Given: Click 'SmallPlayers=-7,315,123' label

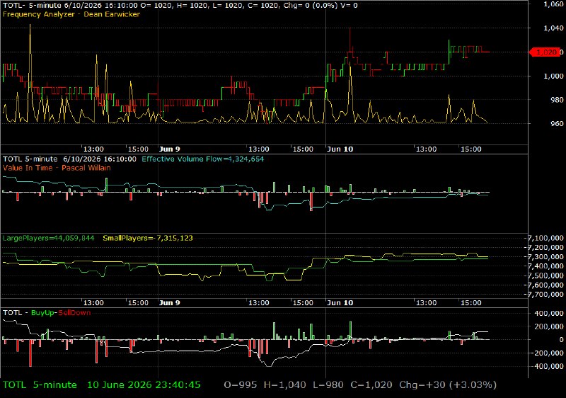Looking at the screenshot, I should pyautogui.click(x=148, y=238).
